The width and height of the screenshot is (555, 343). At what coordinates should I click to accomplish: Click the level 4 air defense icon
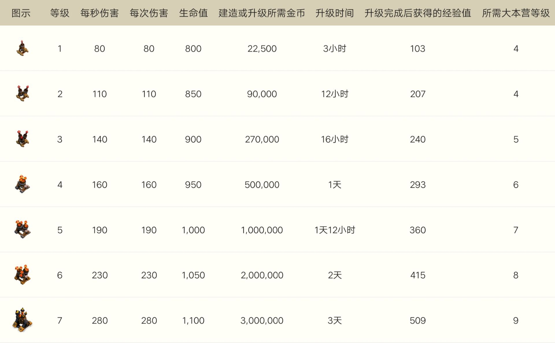click(22, 184)
